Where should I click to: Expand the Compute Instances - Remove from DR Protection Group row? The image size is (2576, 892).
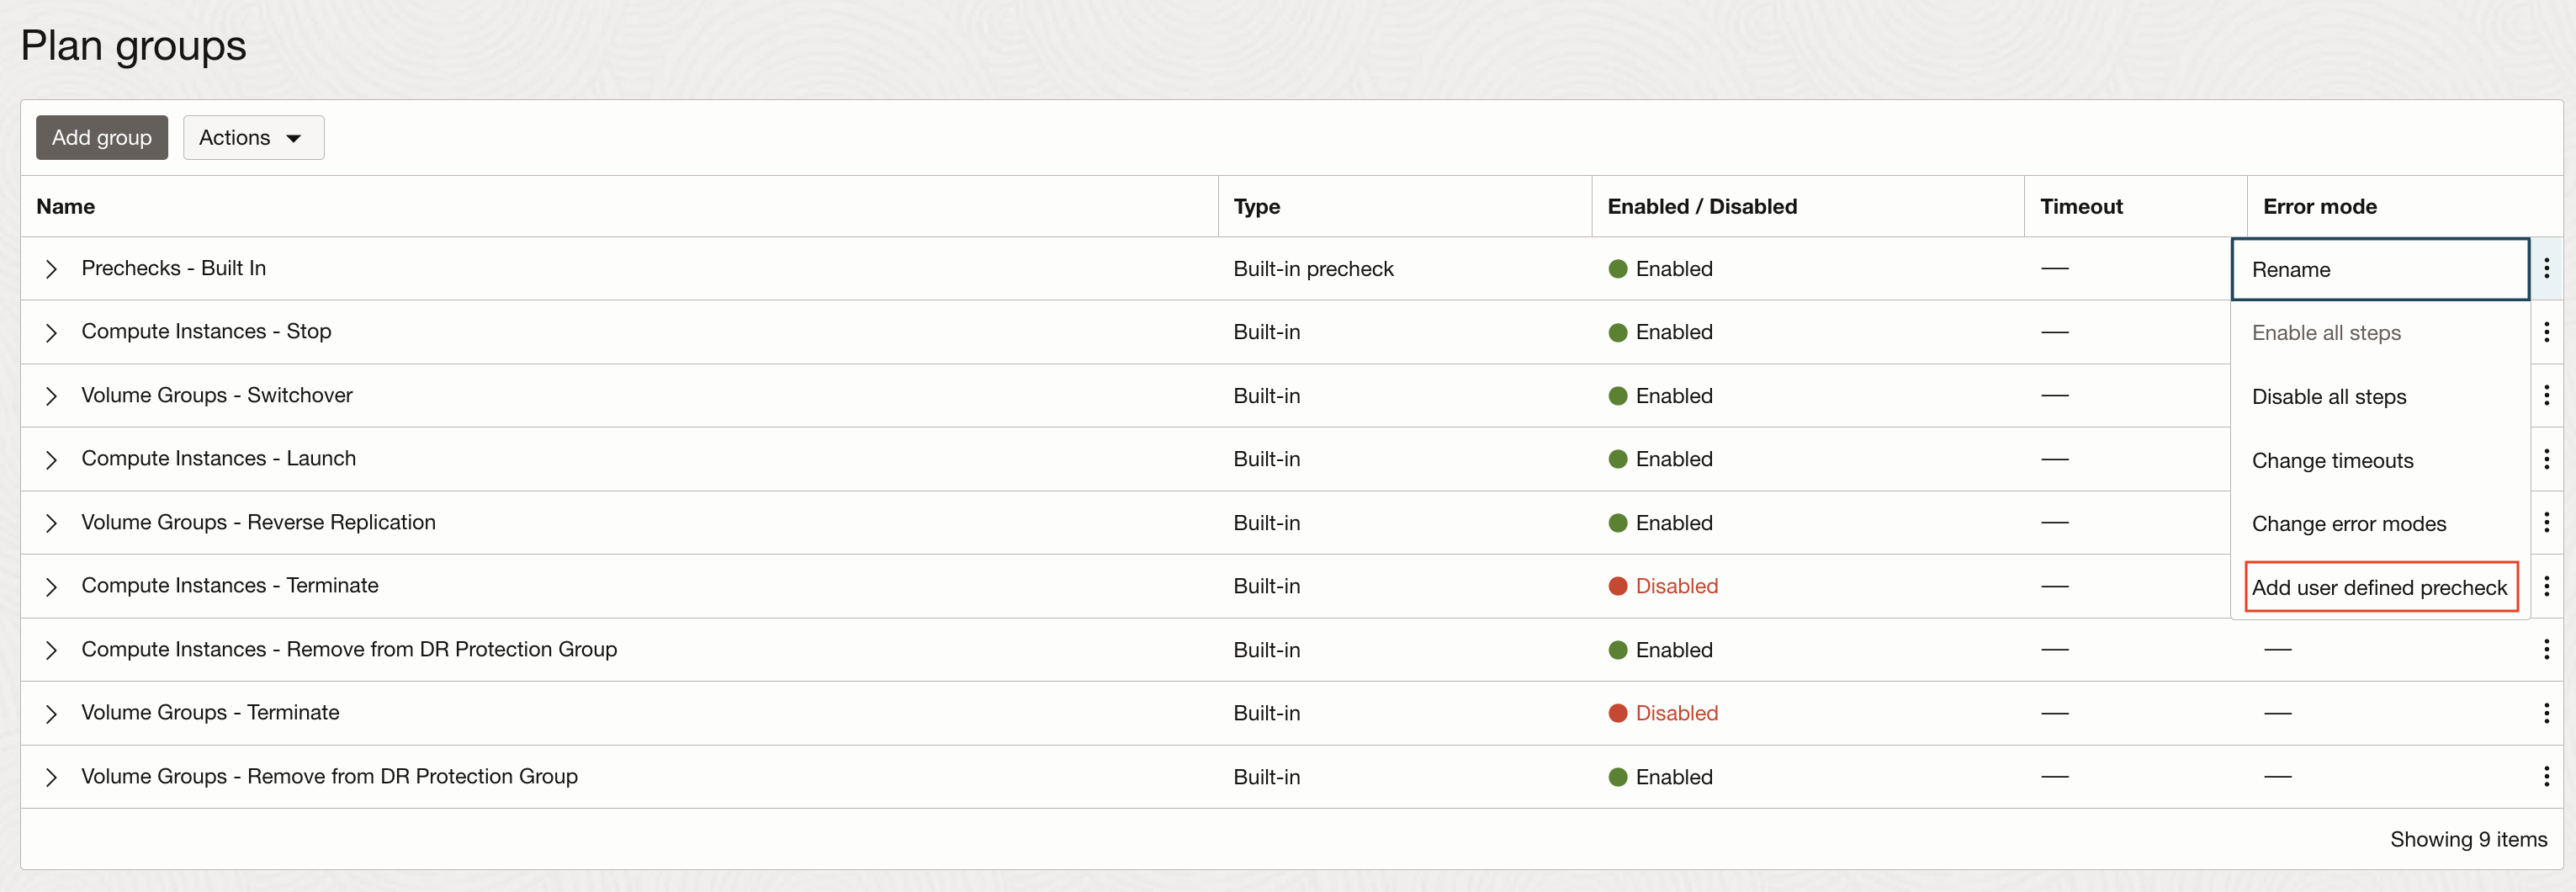click(52, 649)
